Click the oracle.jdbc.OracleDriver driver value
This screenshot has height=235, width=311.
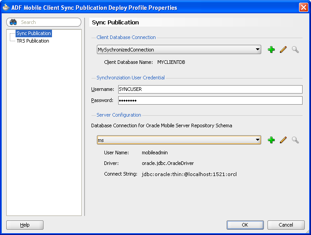[x=168, y=163]
